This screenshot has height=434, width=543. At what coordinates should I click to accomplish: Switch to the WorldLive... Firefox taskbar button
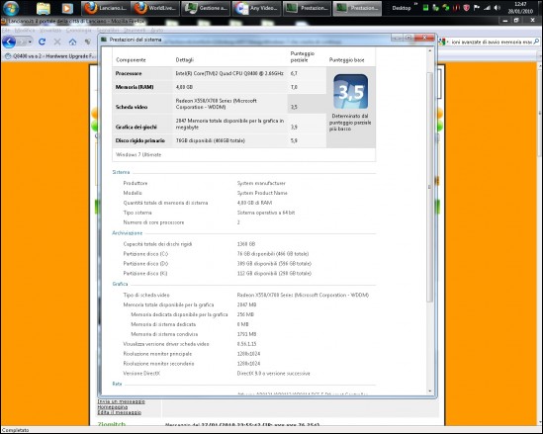click(x=155, y=8)
